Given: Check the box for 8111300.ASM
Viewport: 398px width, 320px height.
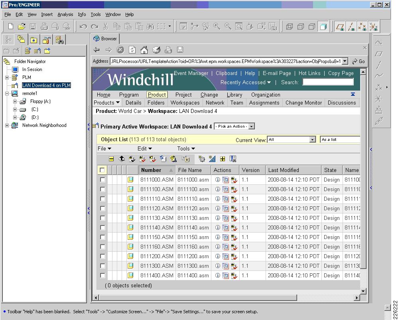Looking at the screenshot, I should (x=102, y=266).
